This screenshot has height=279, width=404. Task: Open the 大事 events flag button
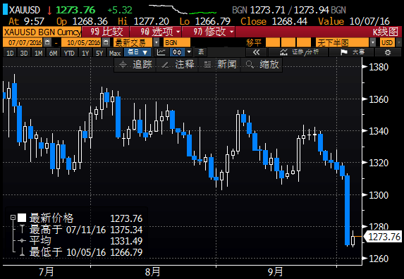pos(352,52)
